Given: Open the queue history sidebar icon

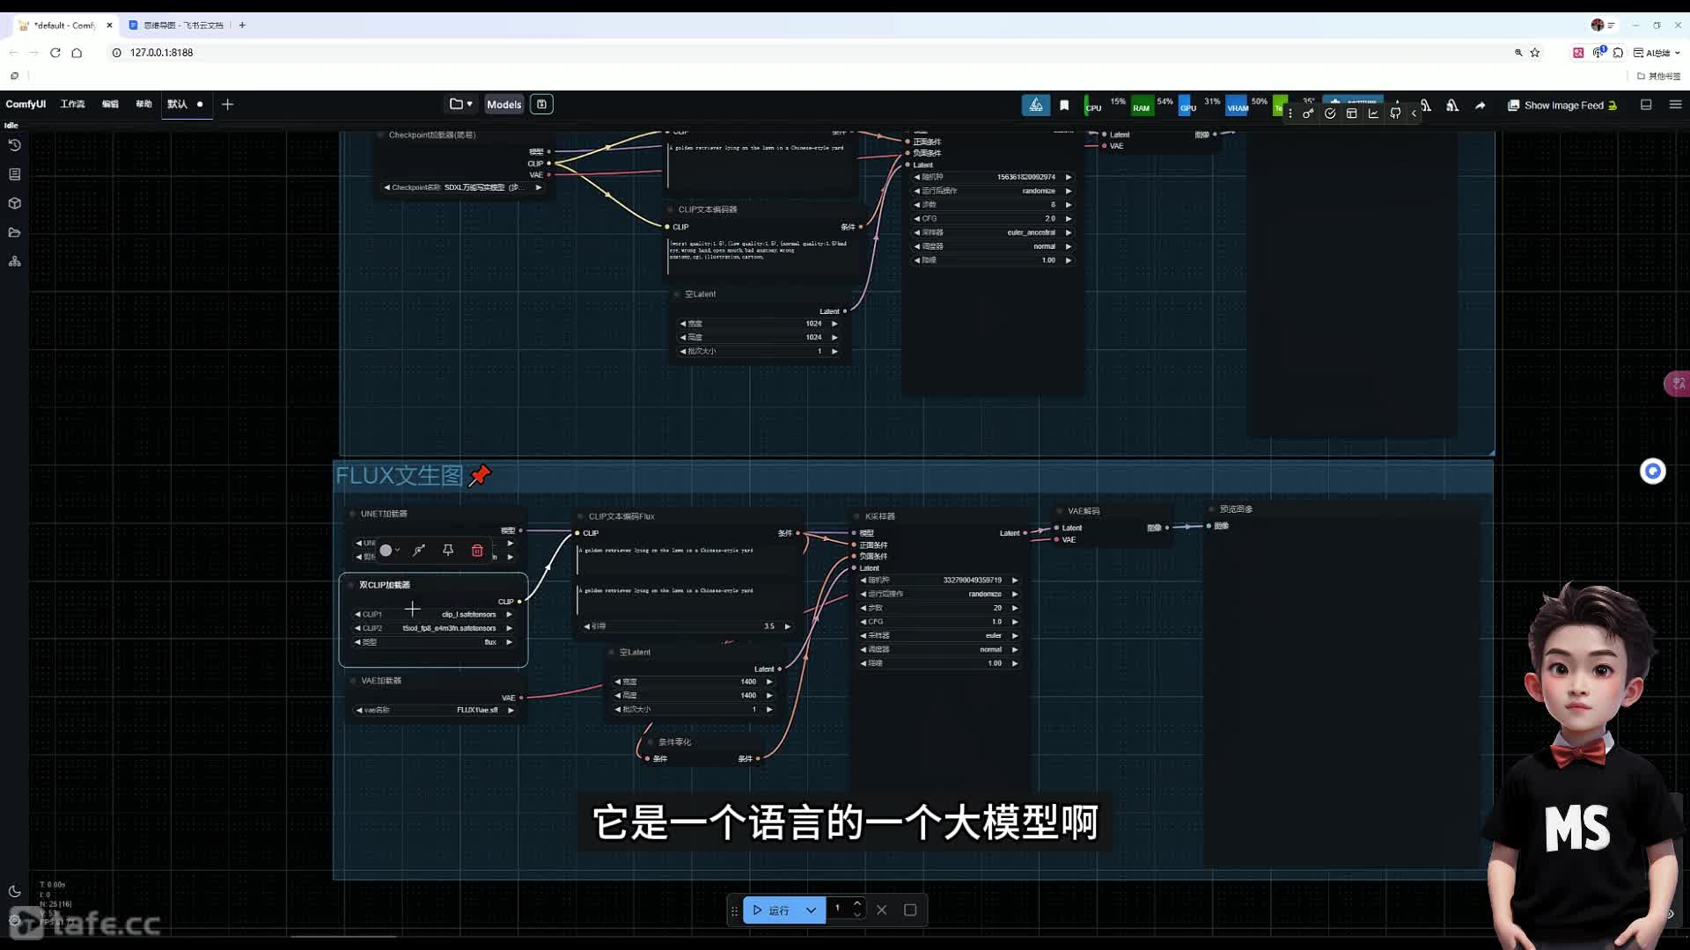Looking at the screenshot, I should point(14,145).
